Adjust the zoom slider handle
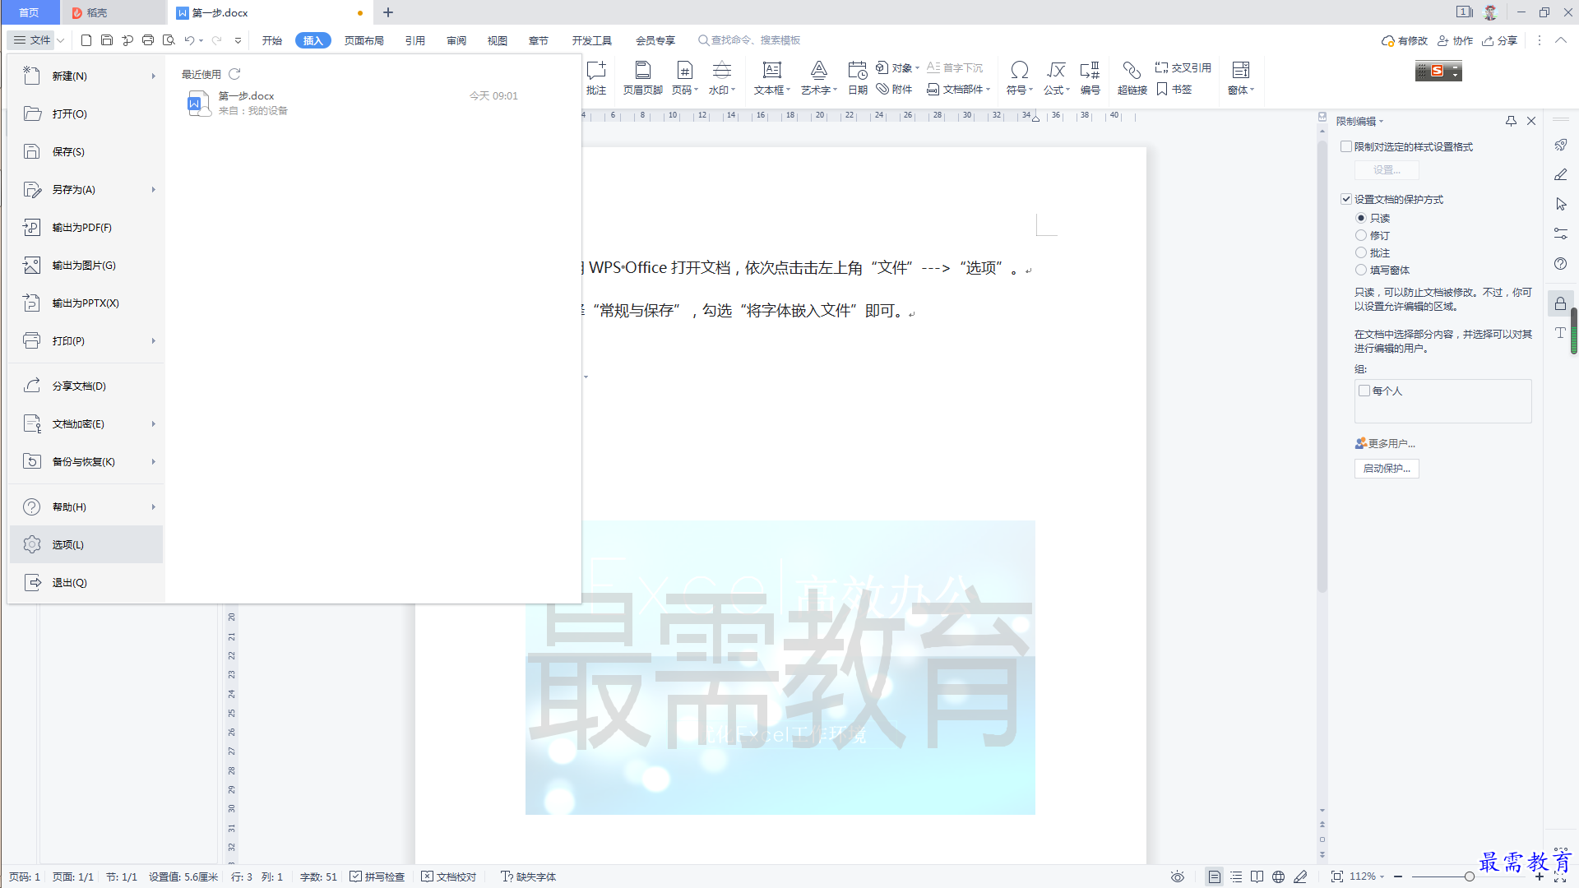Screen dimensions: 1579x888 click(1469, 876)
